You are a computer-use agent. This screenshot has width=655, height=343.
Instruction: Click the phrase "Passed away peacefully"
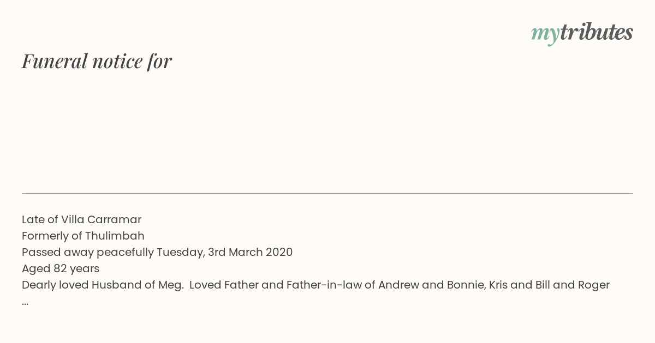tap(88, 253)
